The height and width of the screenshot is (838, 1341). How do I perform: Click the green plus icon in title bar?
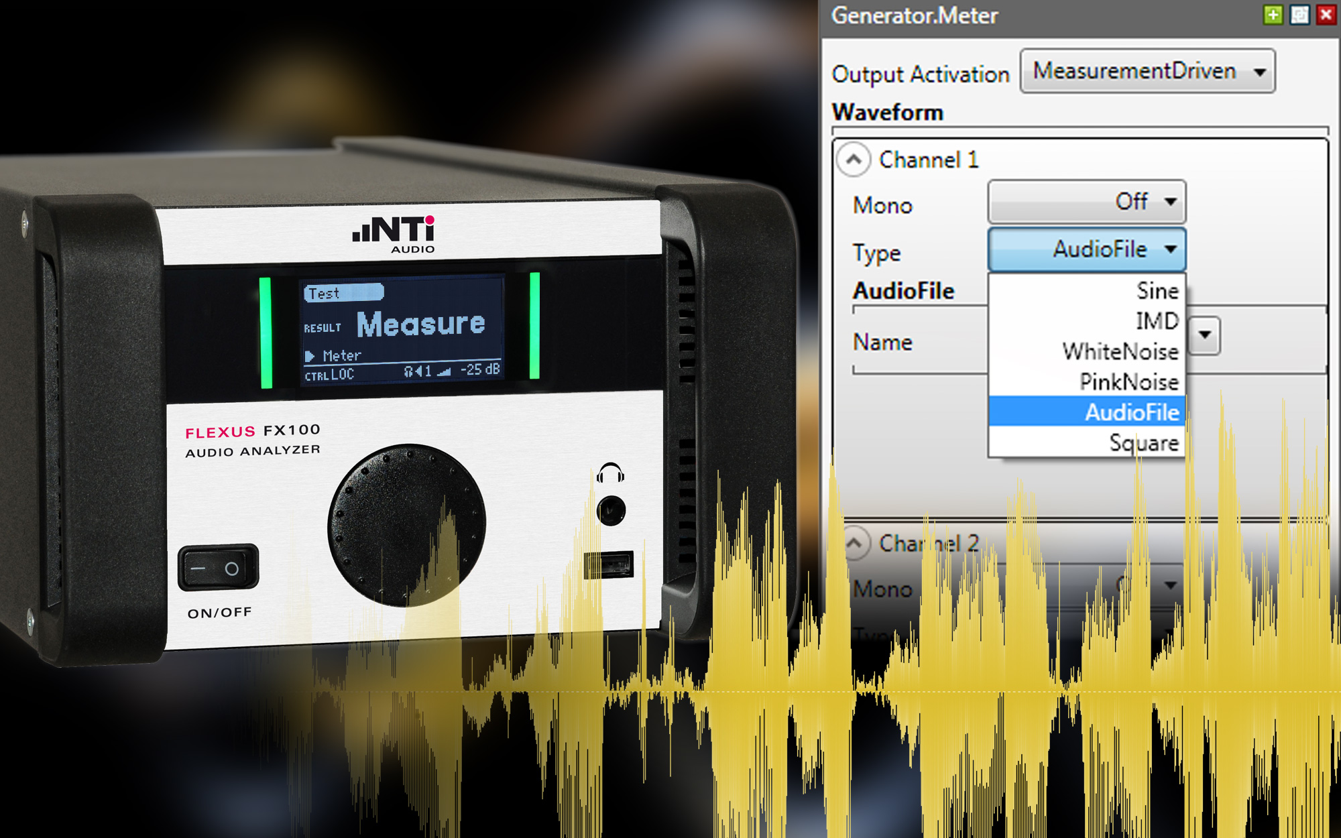[1273, 15]
